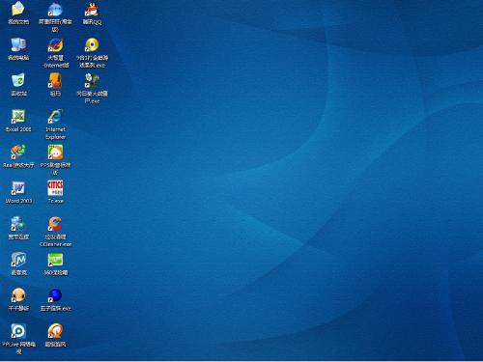Launch the Storm media player orange shortcut
Viewport: 483px width, 362px height.
point(55,331)
